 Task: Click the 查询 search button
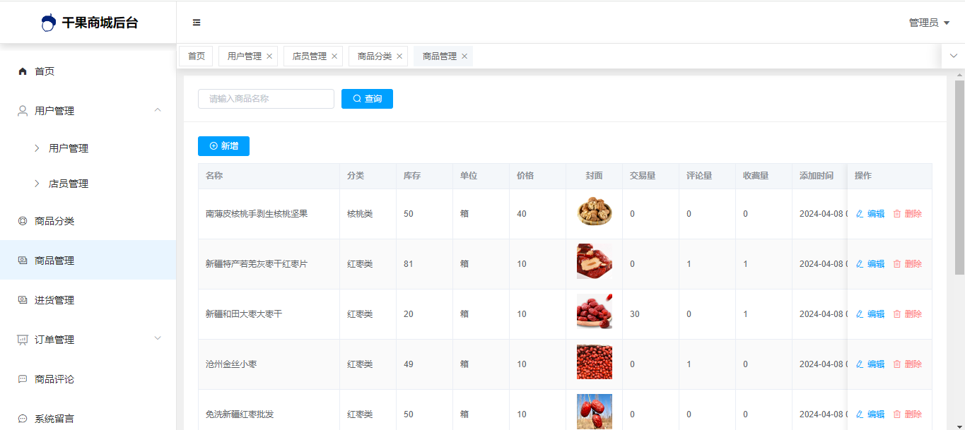pos(367,99)
